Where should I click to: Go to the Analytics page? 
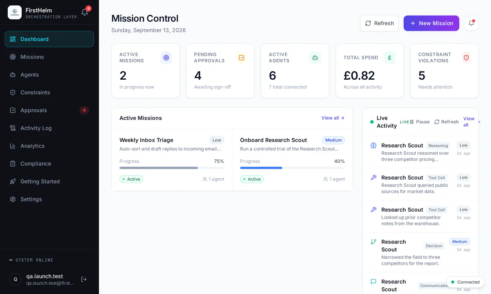coord(49,146)
